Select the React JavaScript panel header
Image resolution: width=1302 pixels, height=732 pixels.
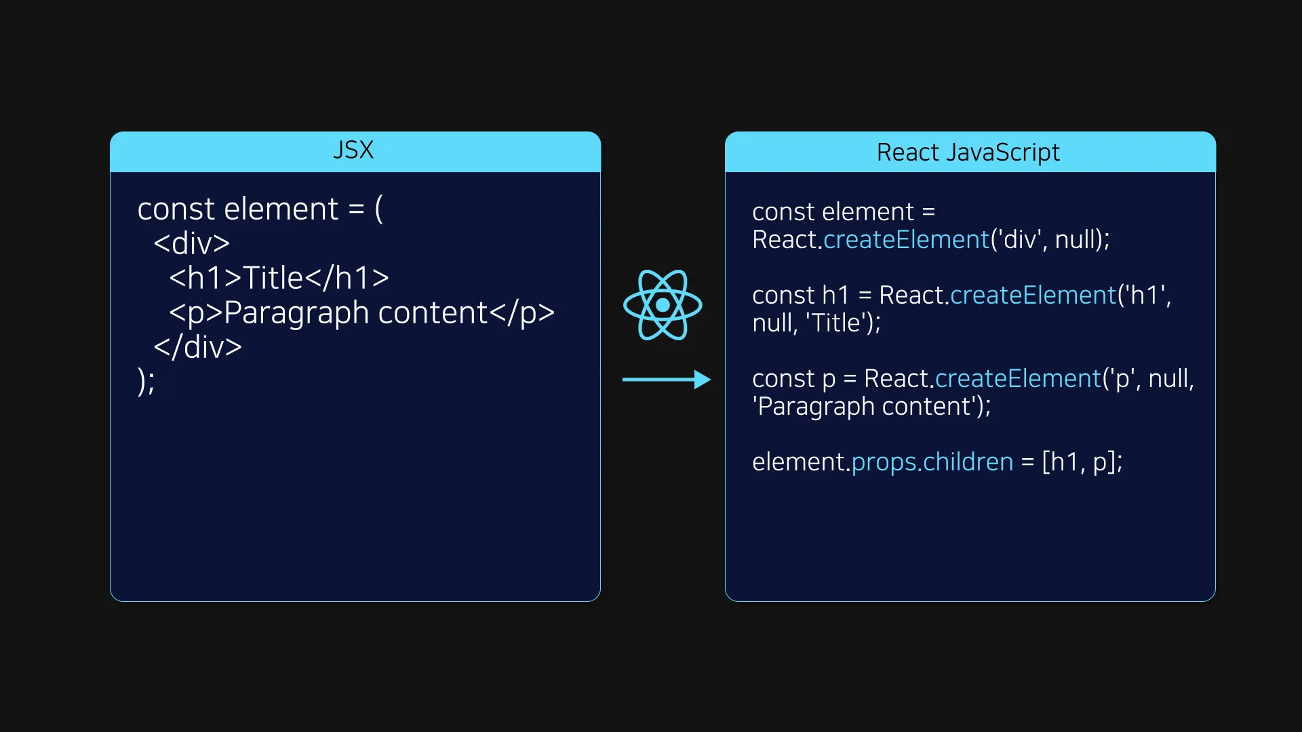click(969, 152)
